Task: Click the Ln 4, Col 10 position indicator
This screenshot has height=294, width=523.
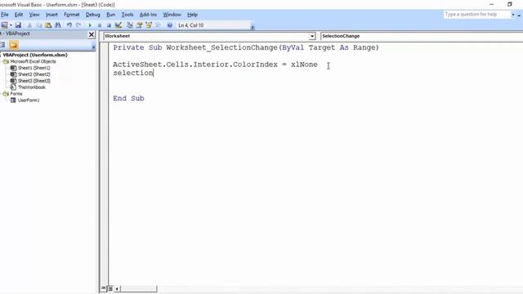Action: (190, 25)
